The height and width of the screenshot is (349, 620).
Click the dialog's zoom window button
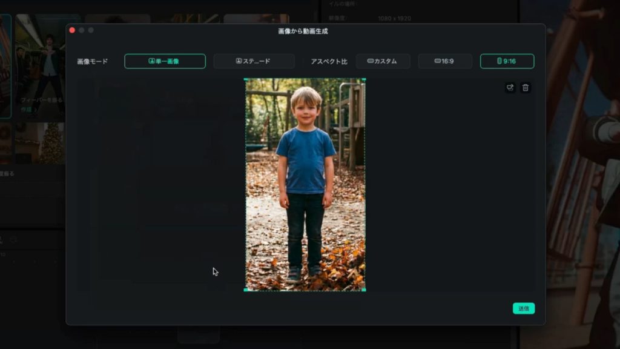(91, 30)
